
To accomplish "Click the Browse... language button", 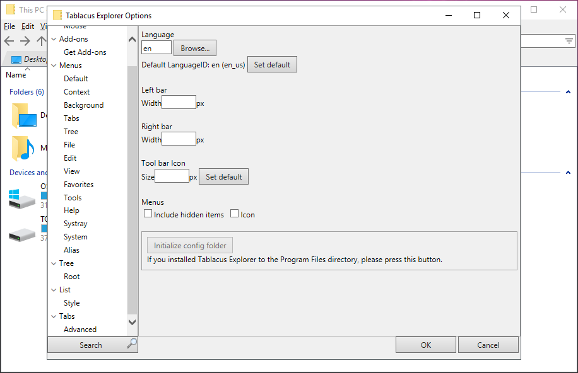I will (x=195, y=49).
